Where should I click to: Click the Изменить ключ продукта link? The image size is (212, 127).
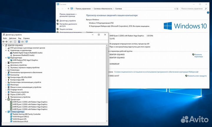(197, 76)
